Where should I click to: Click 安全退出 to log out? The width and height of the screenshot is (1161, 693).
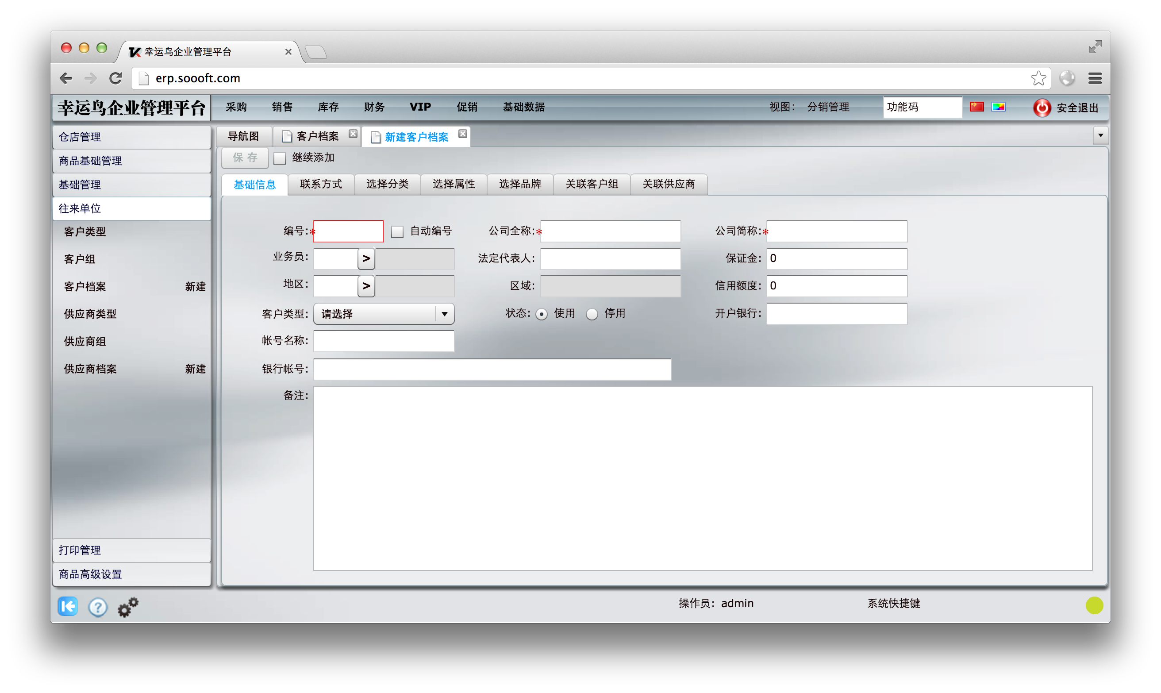point(1077,108)
